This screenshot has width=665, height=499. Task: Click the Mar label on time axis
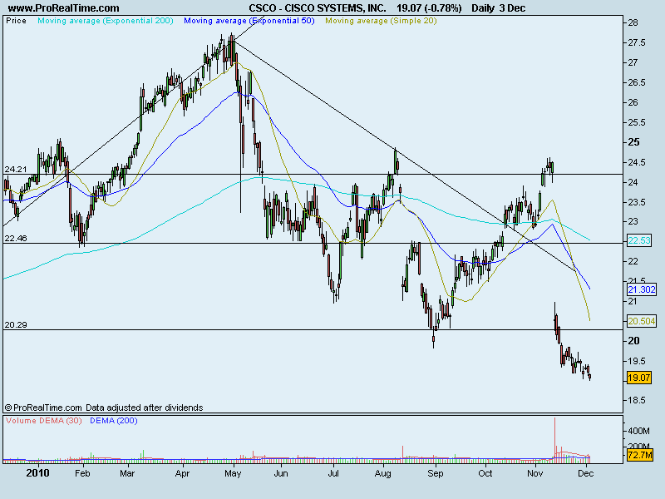click(127, 473)
